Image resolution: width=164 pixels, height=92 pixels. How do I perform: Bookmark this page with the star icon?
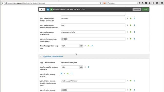coord(139,3)
